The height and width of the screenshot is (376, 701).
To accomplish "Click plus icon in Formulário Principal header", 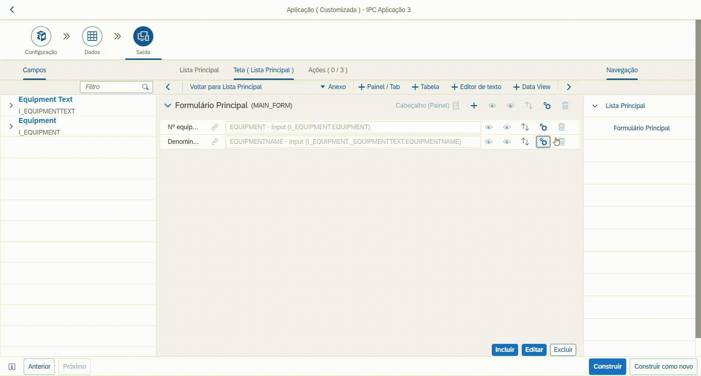I will (x=474, y=106).
